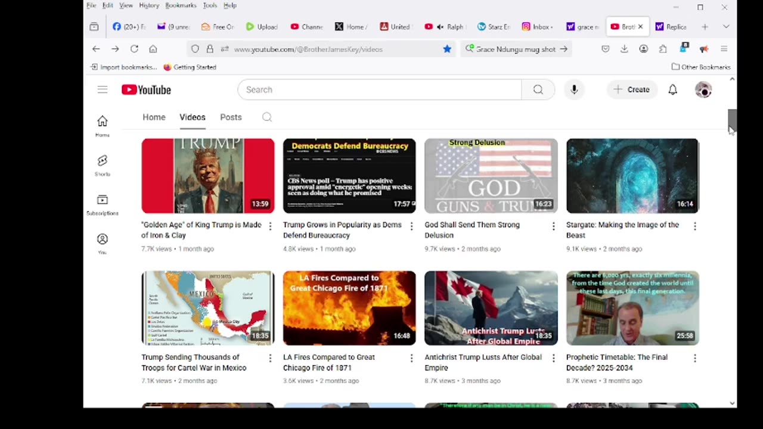Image resolution: width=763 pixels, height=429 pixels.
Task: Show tracking protection shield info
Action: click(x=195, y=49)
